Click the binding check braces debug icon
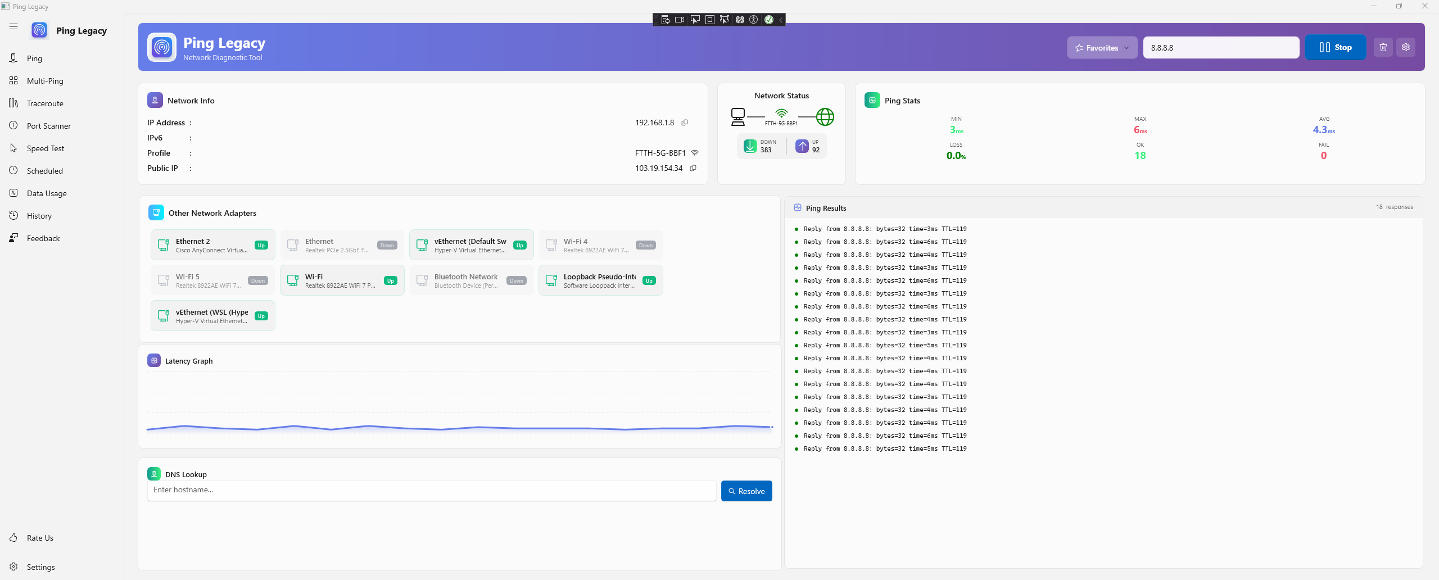The height and width of the screenshot is (580, 1439). click(740, 20)
